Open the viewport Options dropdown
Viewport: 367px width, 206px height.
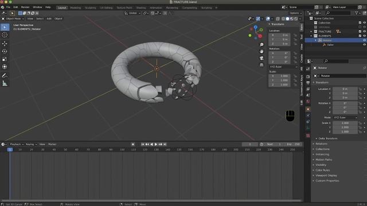tap(296, 13)
